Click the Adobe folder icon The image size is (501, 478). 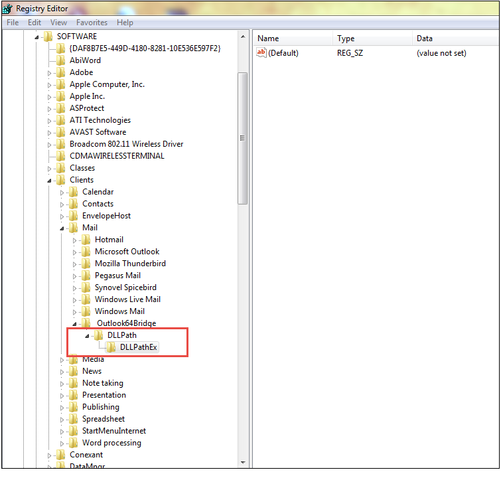[60, 72]
